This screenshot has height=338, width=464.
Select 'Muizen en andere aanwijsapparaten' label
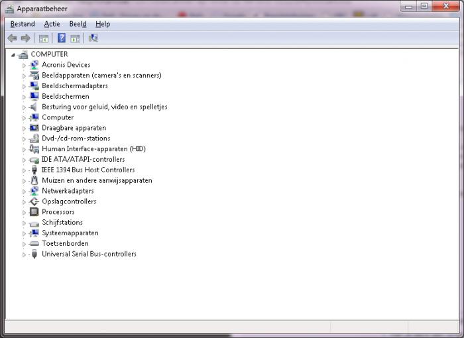(97, 180)
